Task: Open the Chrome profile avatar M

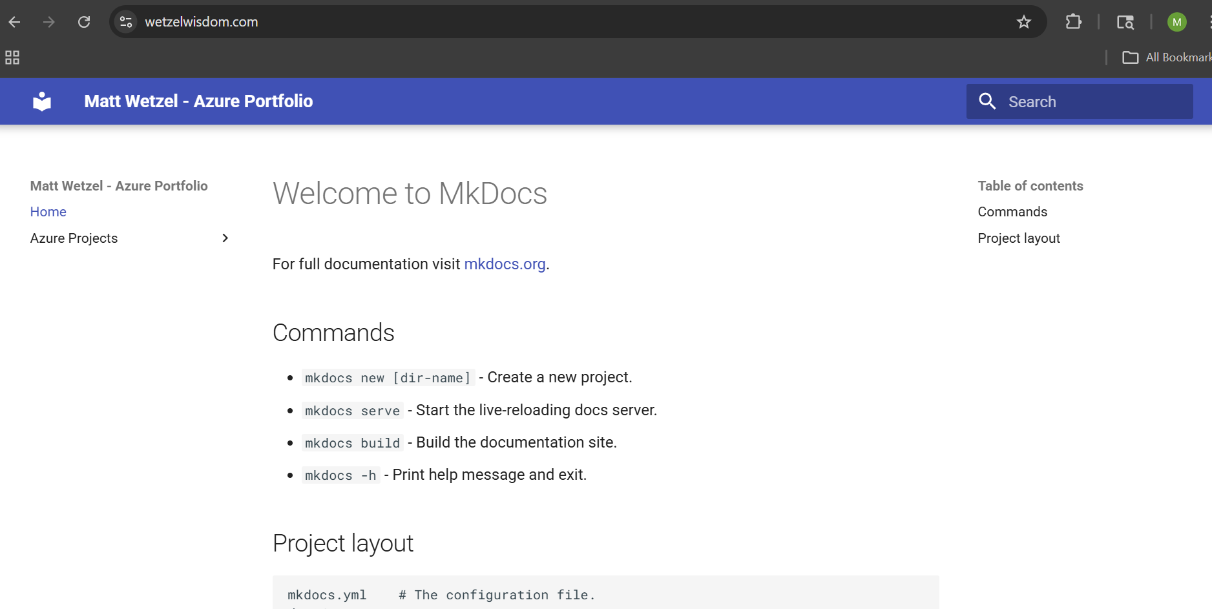Action: [1176, 22]
